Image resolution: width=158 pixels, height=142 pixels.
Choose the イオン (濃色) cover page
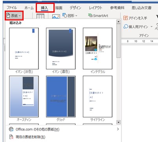click(61, 51)
